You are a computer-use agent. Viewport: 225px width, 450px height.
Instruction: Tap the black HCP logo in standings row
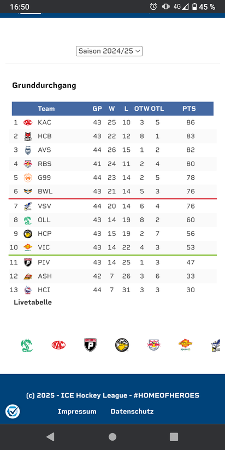tap(28, 234)
